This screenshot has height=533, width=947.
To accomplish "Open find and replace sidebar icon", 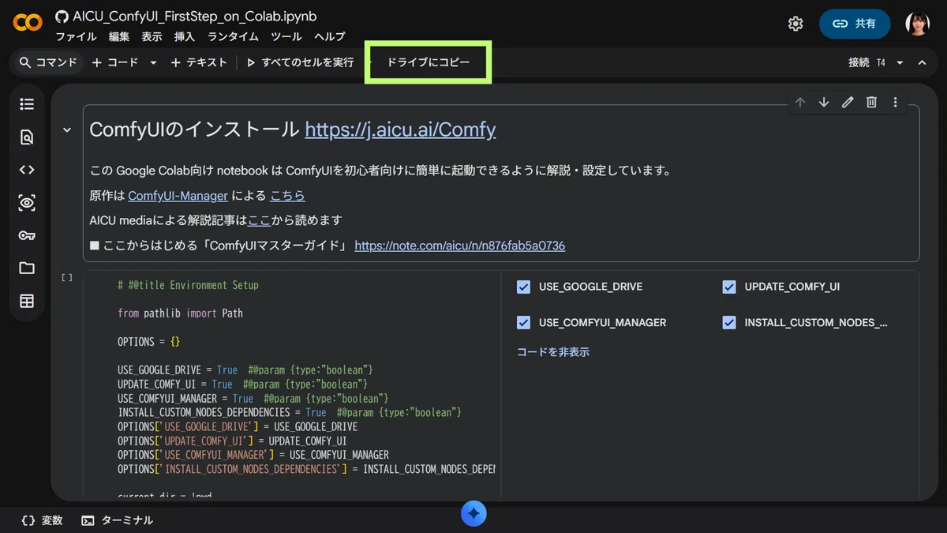I will click(x=27, y=137).
